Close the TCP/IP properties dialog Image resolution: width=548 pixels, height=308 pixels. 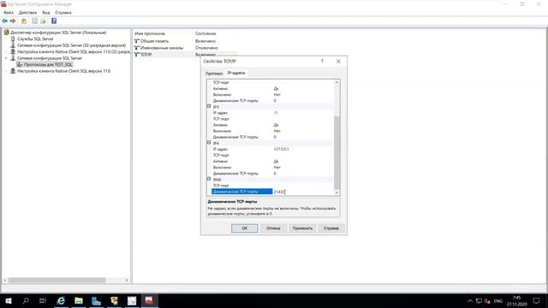coord(338,61)
